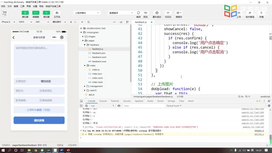
Task: Click the plus icon to add new file
Action: point(82,22)
